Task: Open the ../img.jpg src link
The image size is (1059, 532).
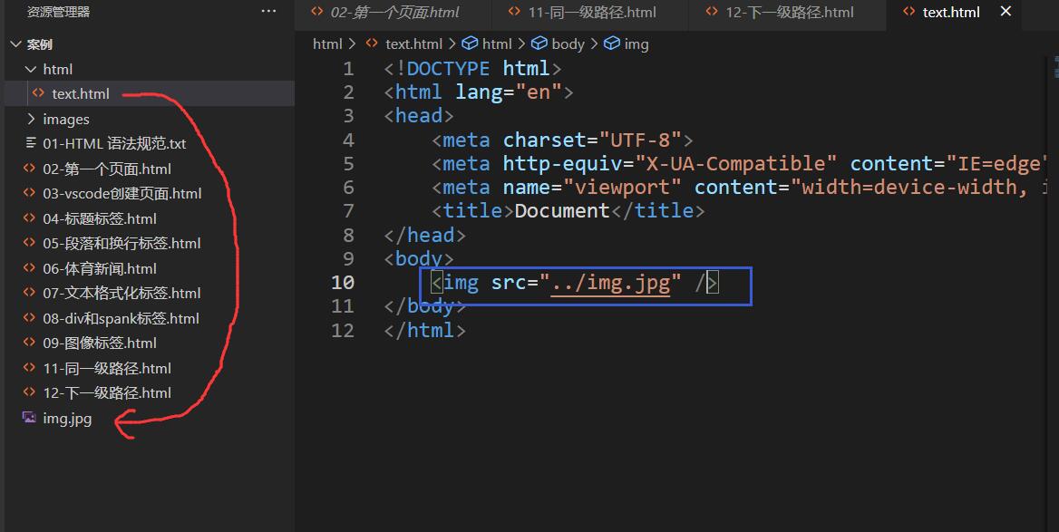Action: coord(610,283)
